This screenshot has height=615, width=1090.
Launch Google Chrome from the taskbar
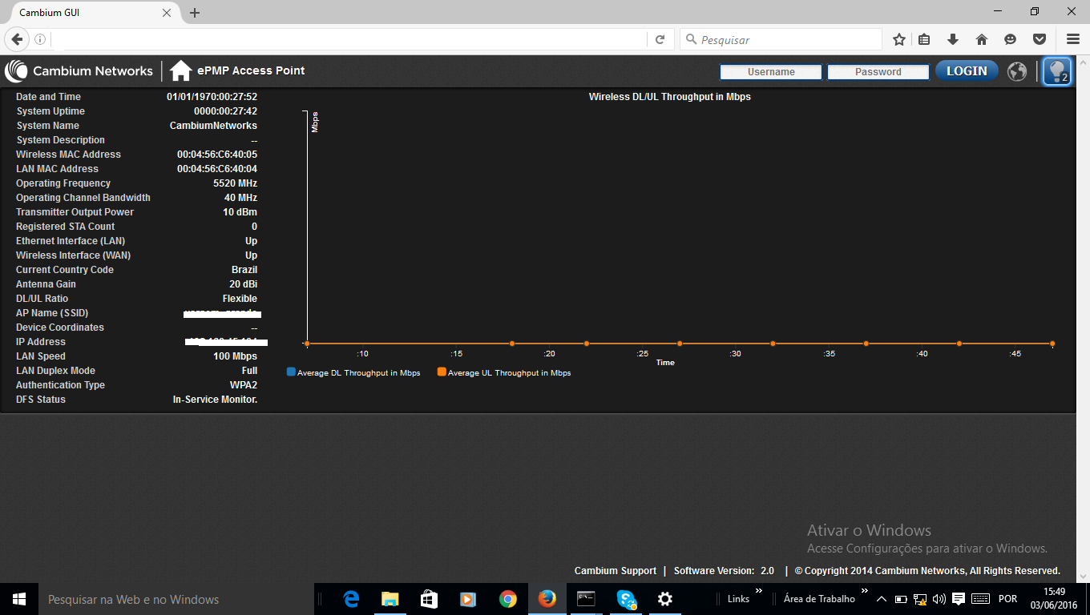click(x=507, y=599)
